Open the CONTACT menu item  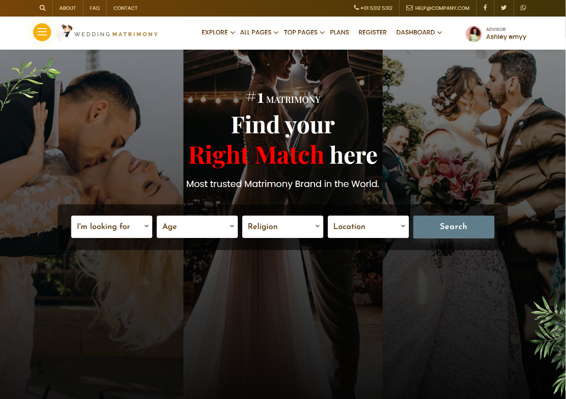125,8
